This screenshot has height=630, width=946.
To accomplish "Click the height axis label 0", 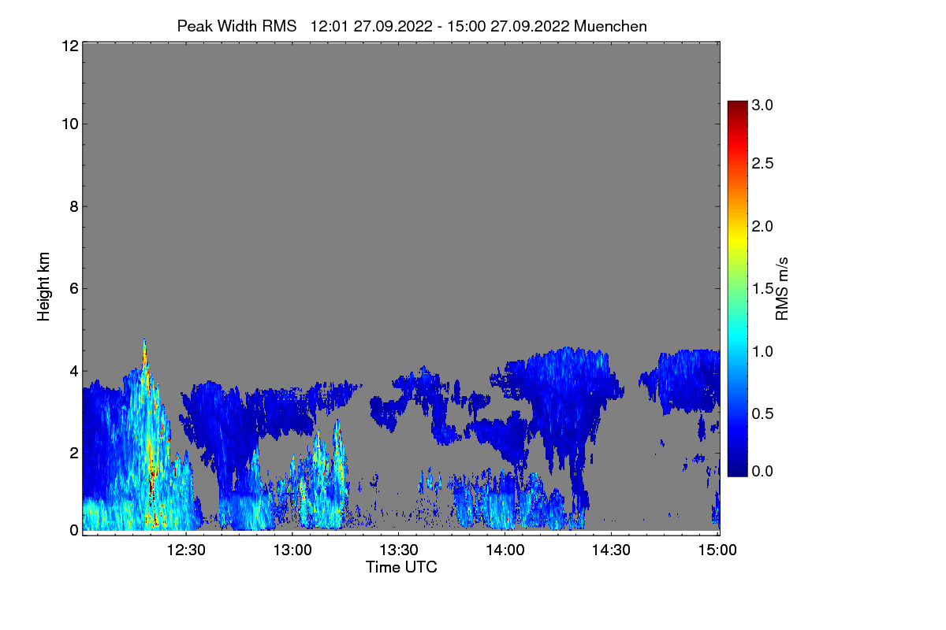I will click(73, 530).
